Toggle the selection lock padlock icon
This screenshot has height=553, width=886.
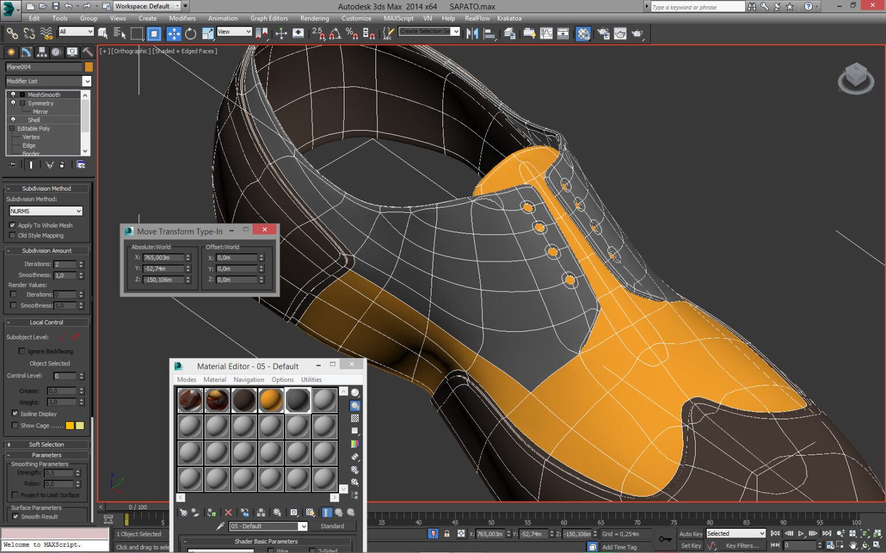(x=446, y=533)
